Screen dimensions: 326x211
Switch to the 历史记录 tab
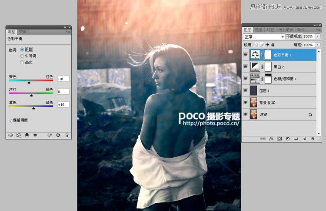pyautogui.click(x=286, y=30)
